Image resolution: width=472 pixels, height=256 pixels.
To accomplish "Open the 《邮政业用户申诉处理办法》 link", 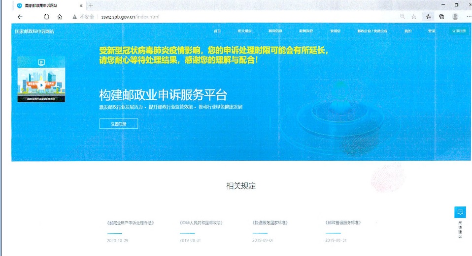I will coord(130,223).
